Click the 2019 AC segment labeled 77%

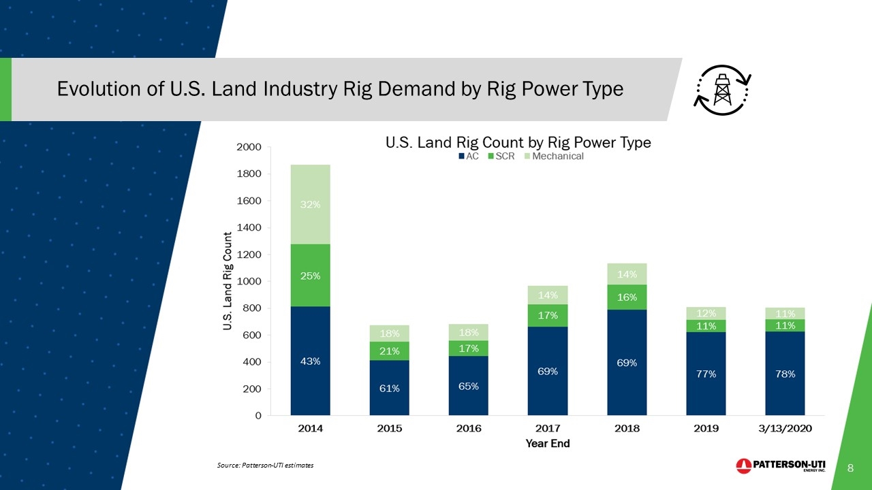(x=706, y=374)
